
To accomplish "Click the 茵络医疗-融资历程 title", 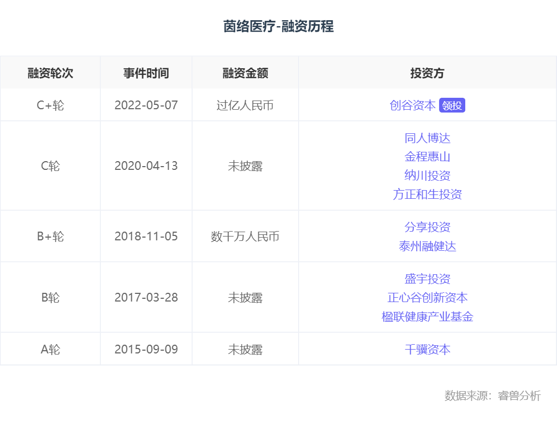I will (278, 26).
